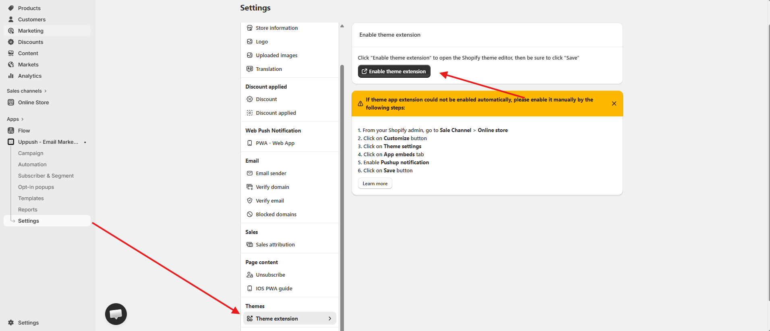This screenshot has width=770, height=331.
Task: Click the Uppush app icon
Action: [11, 142]
